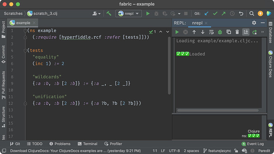Image resolution: width=274 pixels, height=154 pixels.
Task: Toggle the REPL tool window side button
Action: (x=270, y=130)
